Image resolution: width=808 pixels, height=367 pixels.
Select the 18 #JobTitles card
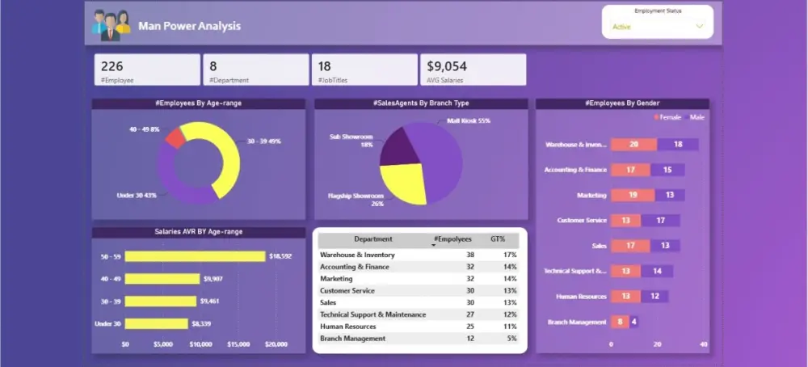(364, 70)
